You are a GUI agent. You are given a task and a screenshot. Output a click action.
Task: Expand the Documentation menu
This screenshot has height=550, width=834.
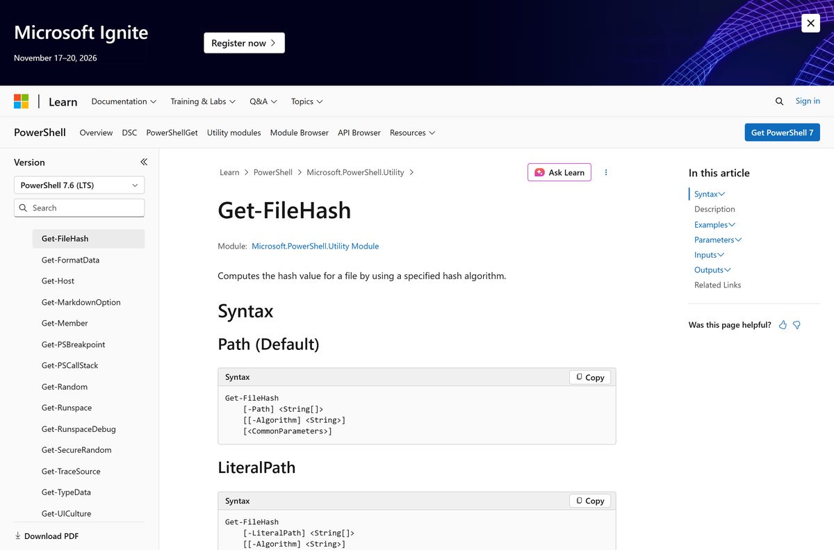click(x=124, y=101)
